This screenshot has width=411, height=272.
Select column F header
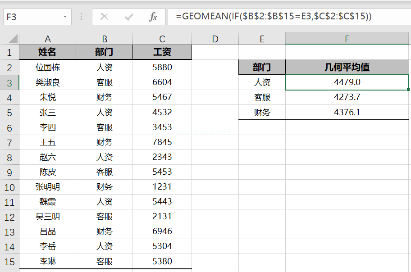[x=347, y=39]
